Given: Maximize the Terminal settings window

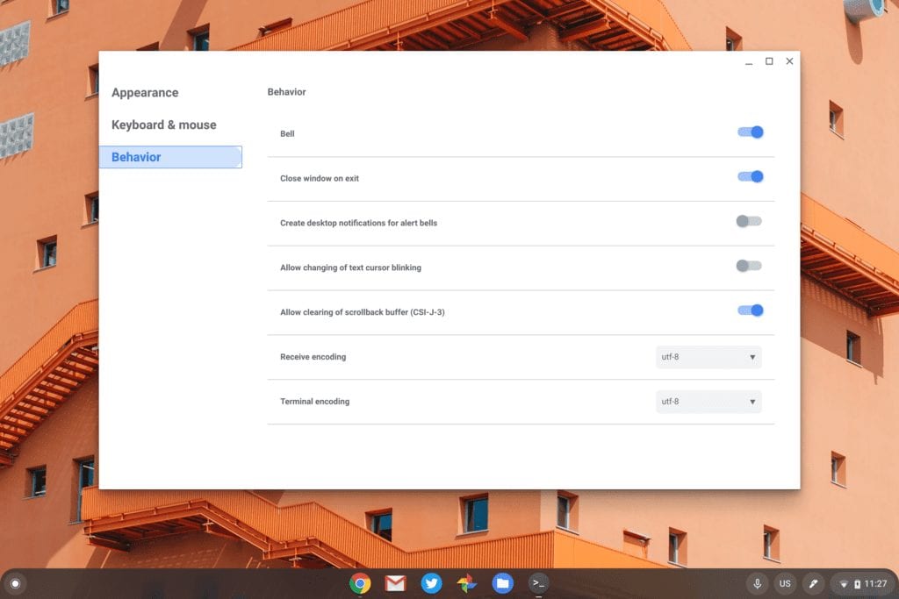Looking at the screenshot, I should 769,61.
